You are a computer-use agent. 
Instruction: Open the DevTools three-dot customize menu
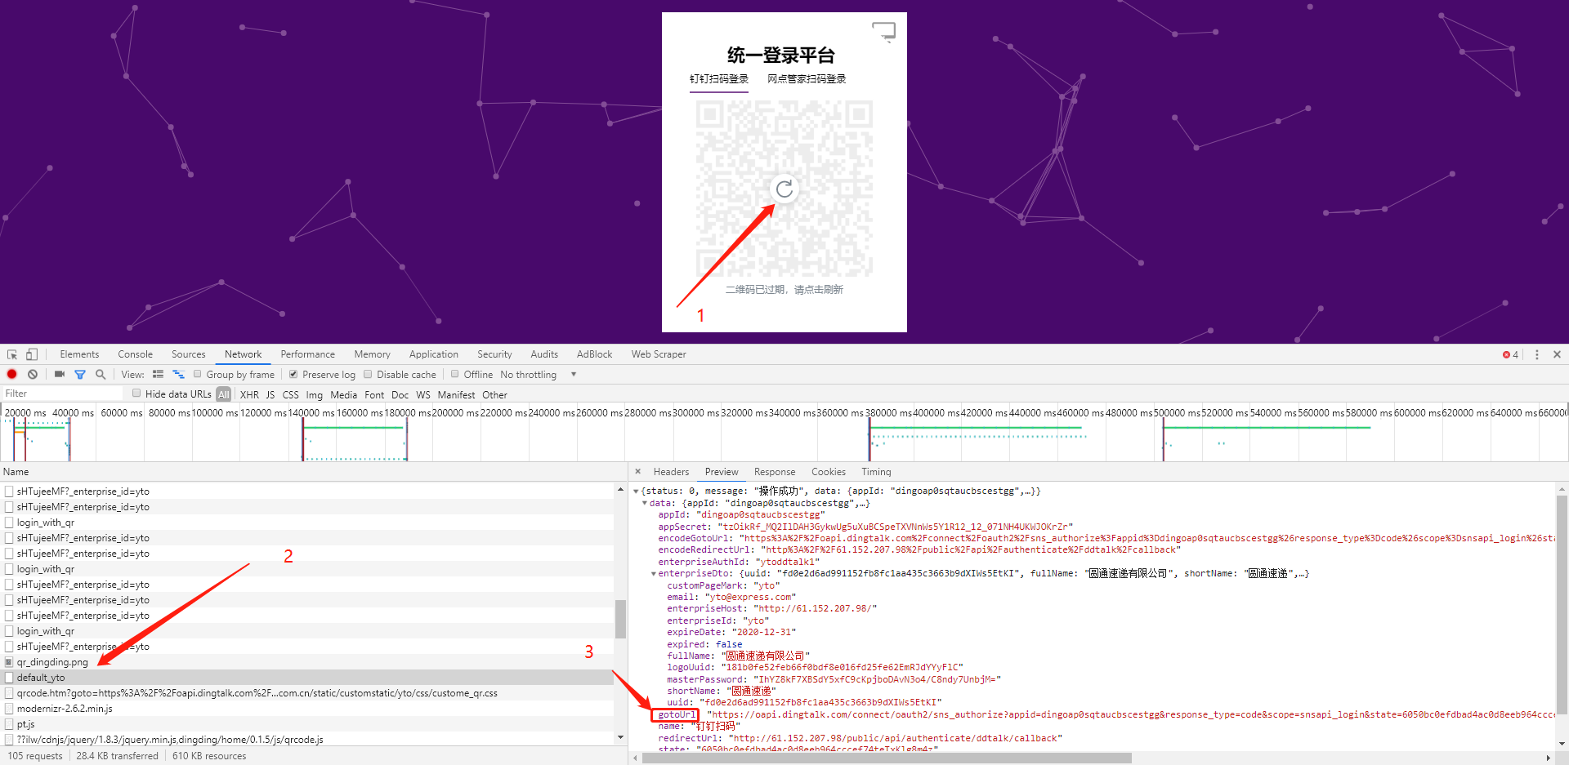(1537, 354)
